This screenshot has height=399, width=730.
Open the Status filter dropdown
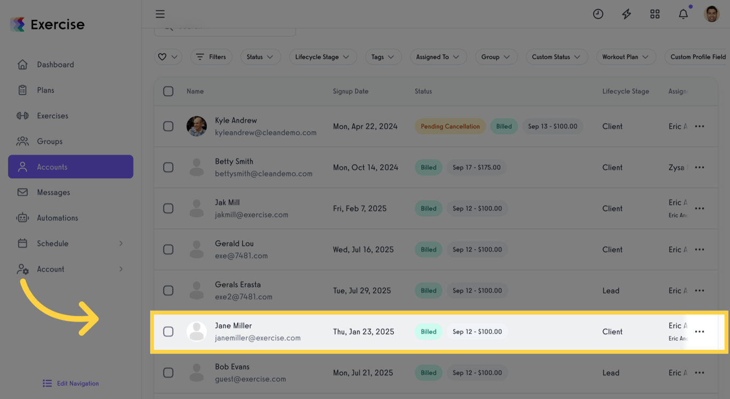tap(260, 56)
